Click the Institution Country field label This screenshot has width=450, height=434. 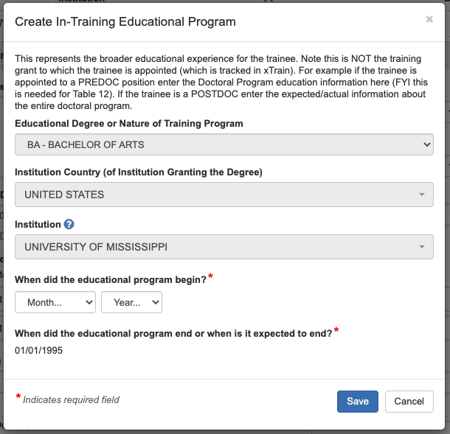coord(139,172)
